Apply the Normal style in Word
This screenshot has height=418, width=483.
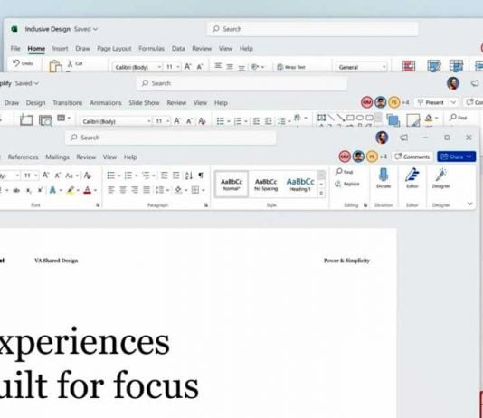tap(232, 185)
